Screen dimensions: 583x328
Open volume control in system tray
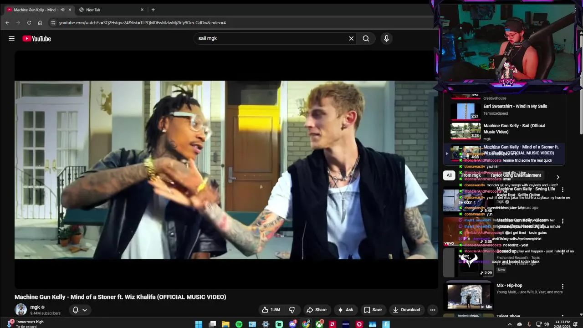tap(546, 324)
